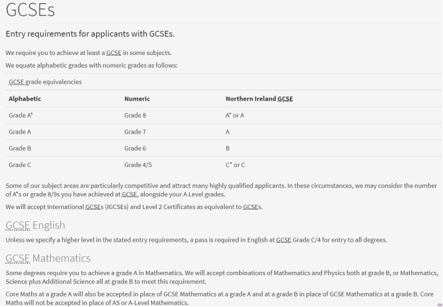Click the "Grade 6" table cell
Image resolution: width=443 pixels, height=307 pixels.
[135, 148]
